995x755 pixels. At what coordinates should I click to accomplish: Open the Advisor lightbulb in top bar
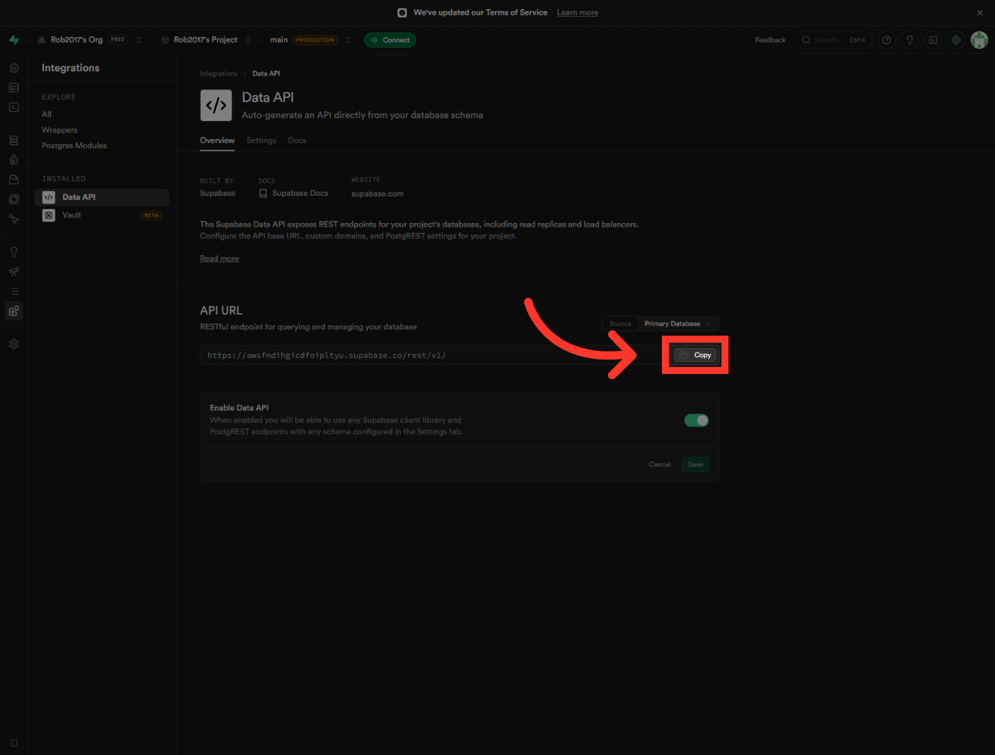coord(910,40)
